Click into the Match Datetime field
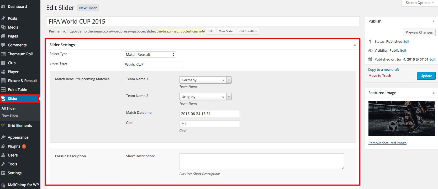The image size is (438, 189). (209, 114)
